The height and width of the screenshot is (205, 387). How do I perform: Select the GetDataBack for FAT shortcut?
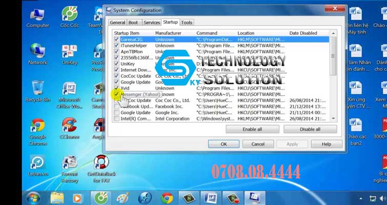point(101,169)
